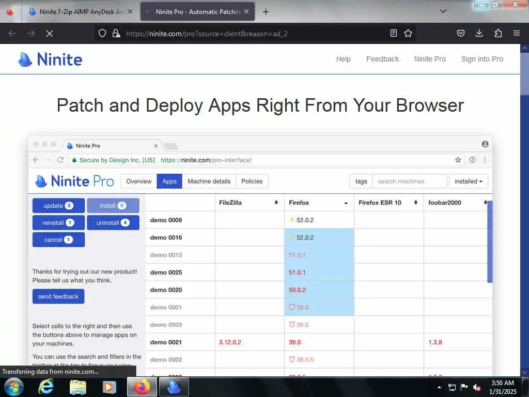Click the search machines field
Screen dimensions: 529x397
point(410,181)
